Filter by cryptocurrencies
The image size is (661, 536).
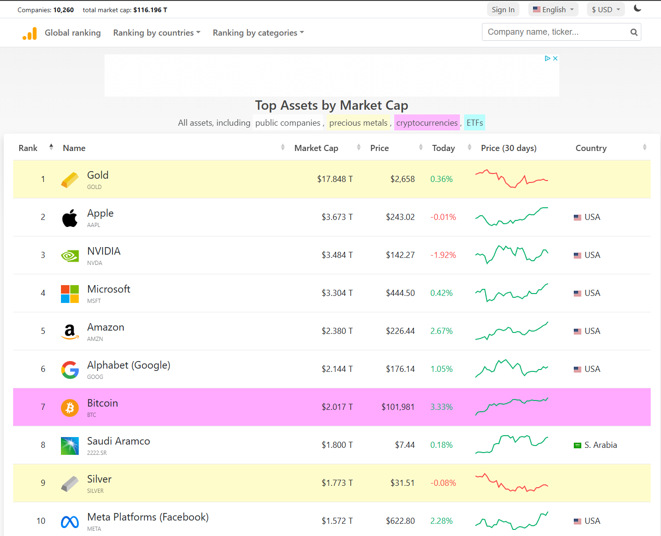tap(427, 123)
